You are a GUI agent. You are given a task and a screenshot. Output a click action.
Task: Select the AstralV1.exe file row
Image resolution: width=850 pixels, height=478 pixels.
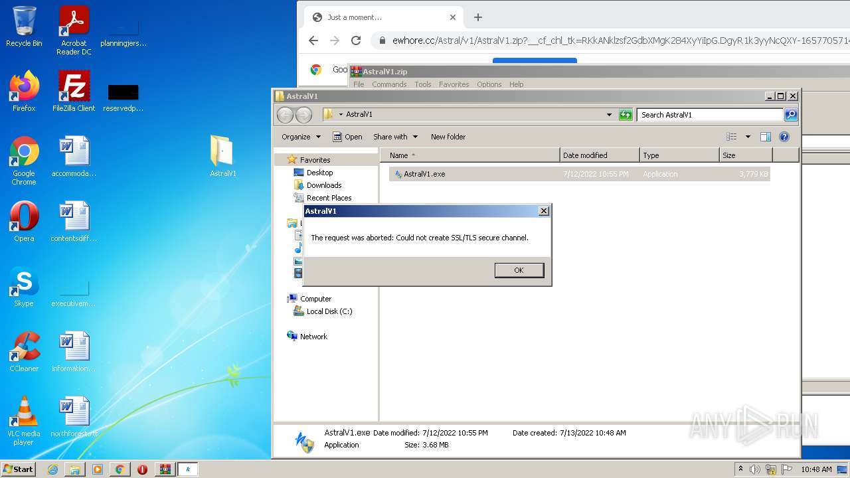pyautogui.click(x=579, y=174)
